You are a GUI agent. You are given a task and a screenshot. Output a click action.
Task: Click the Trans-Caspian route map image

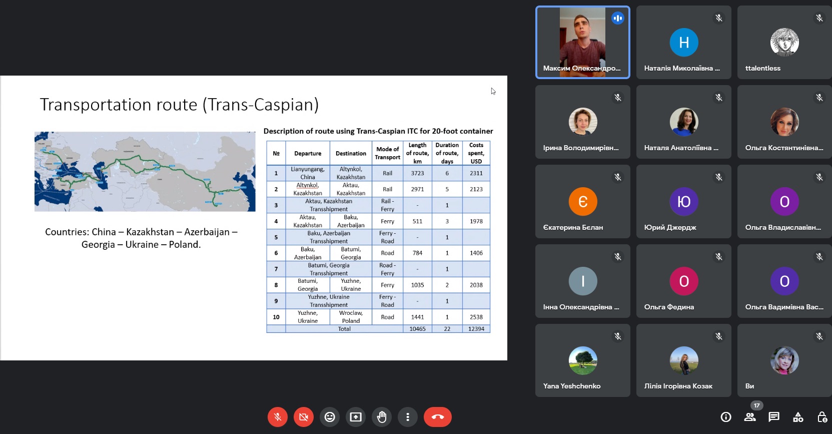[145, 171]
